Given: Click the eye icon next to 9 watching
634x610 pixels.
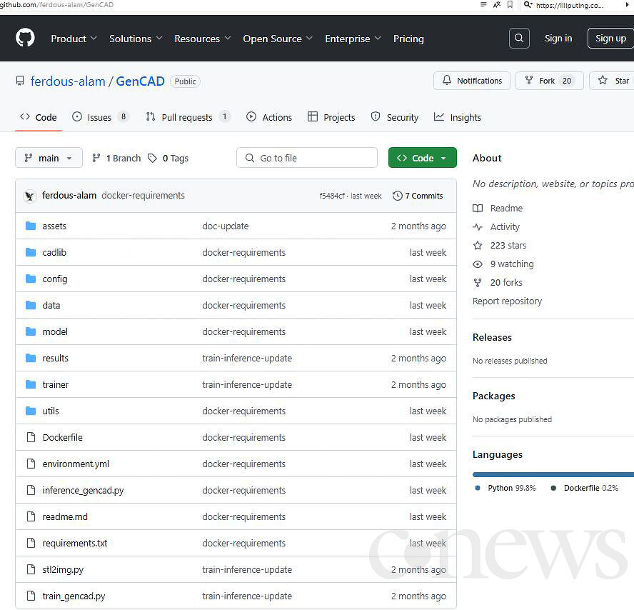Looking at the screenshot, I should [x=478, y=264].
